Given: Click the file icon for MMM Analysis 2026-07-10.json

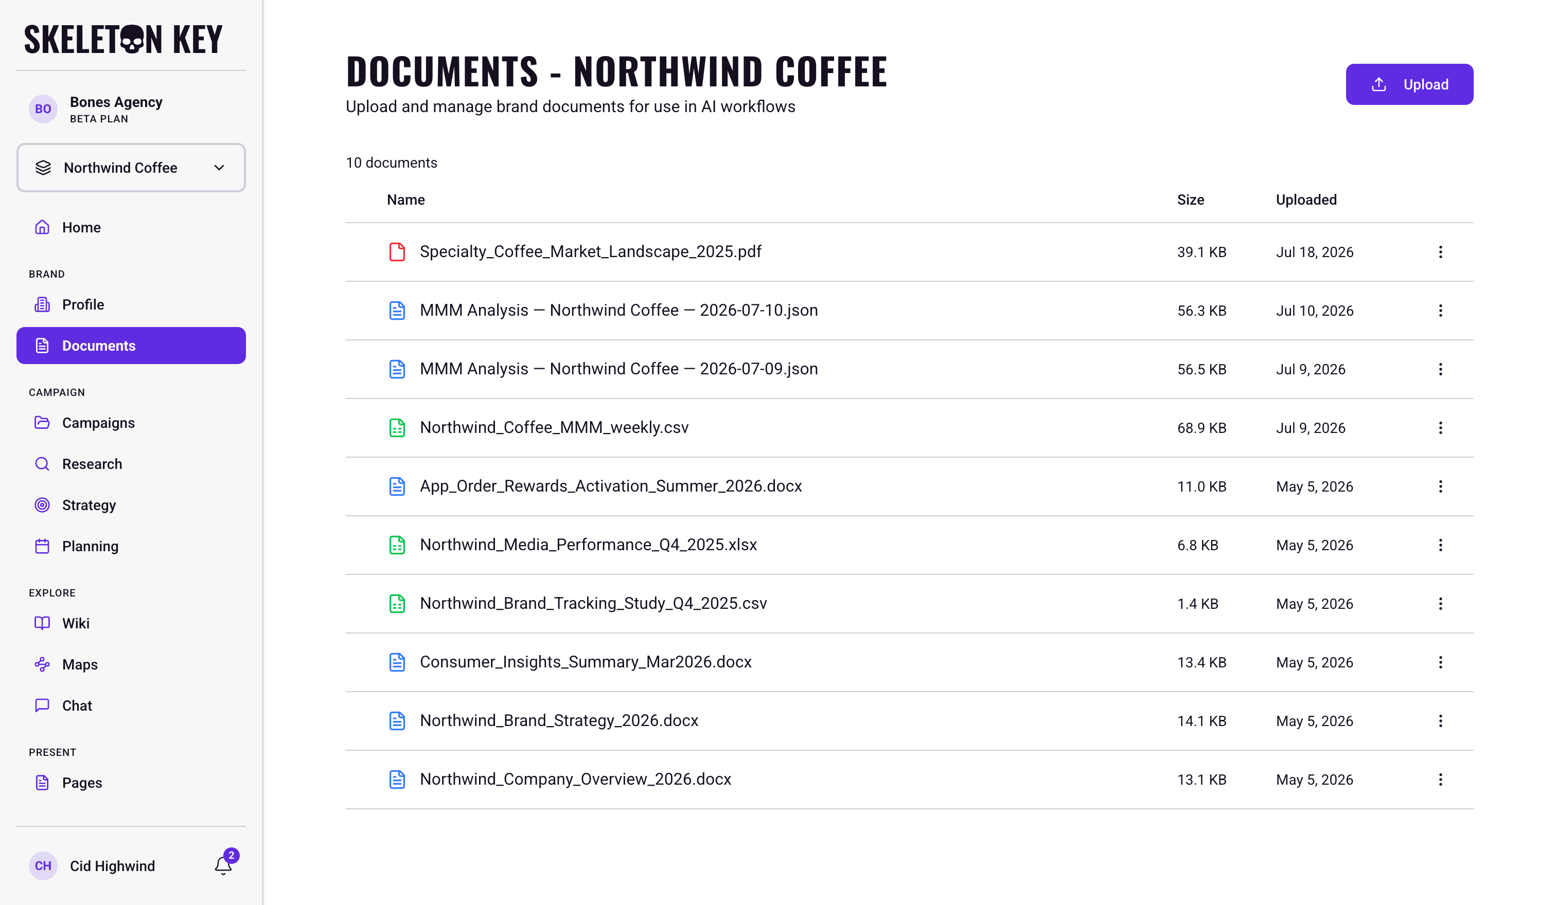Looking at the screenshot, I should pyautogui.click(x=397, y=311).
